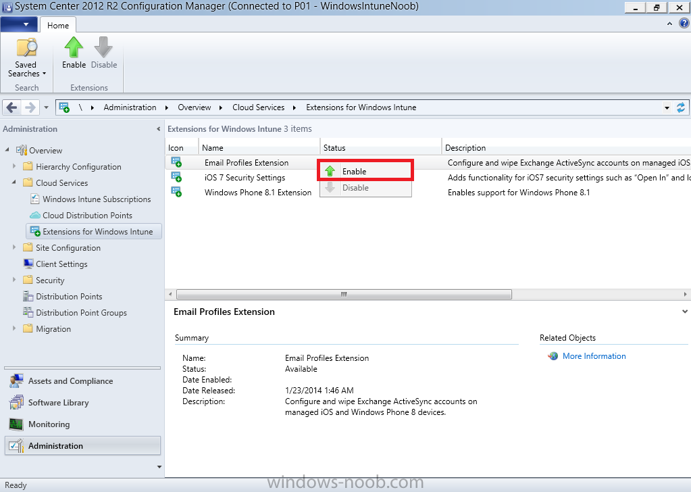Collapse the Email Profiles Extension details pane
This screenshot has height=492, width=691.
pyautogui.click(x=684, y=312)
